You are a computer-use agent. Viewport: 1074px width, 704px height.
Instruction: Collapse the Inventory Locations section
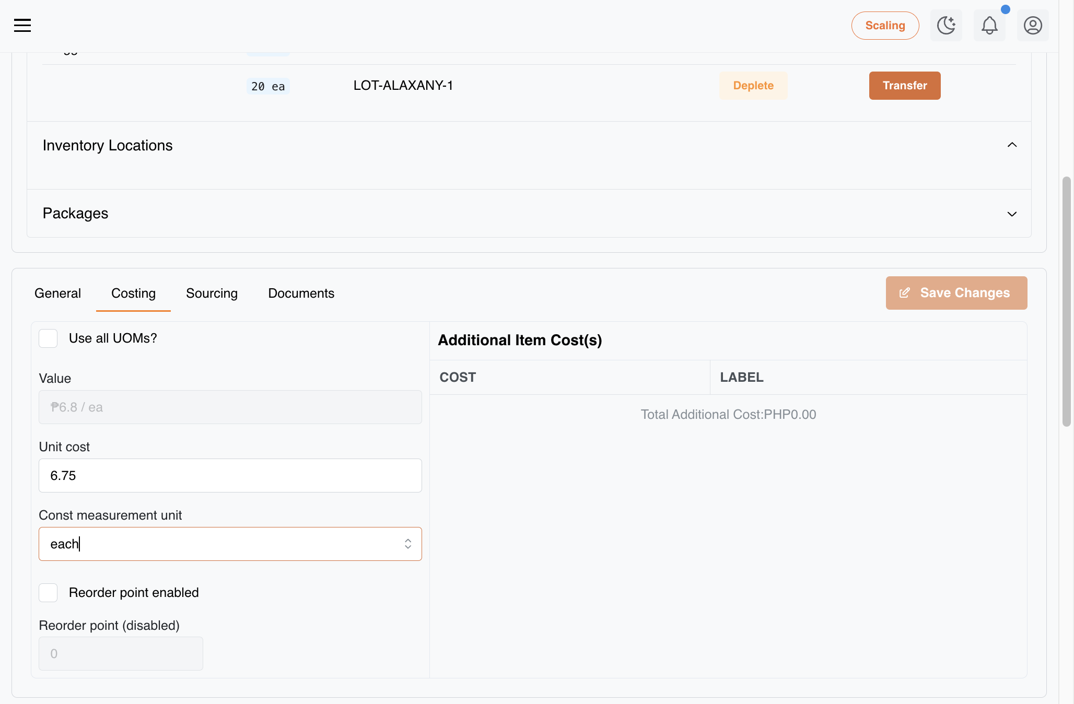pyautogui.click(x=1012, y=145)
